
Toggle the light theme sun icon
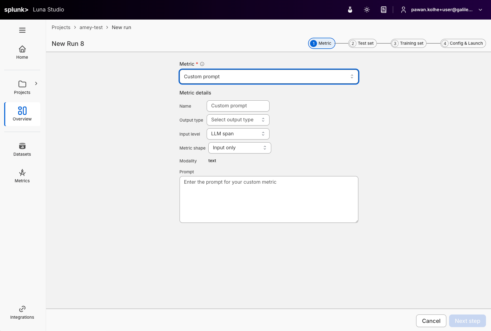point(367,10)
